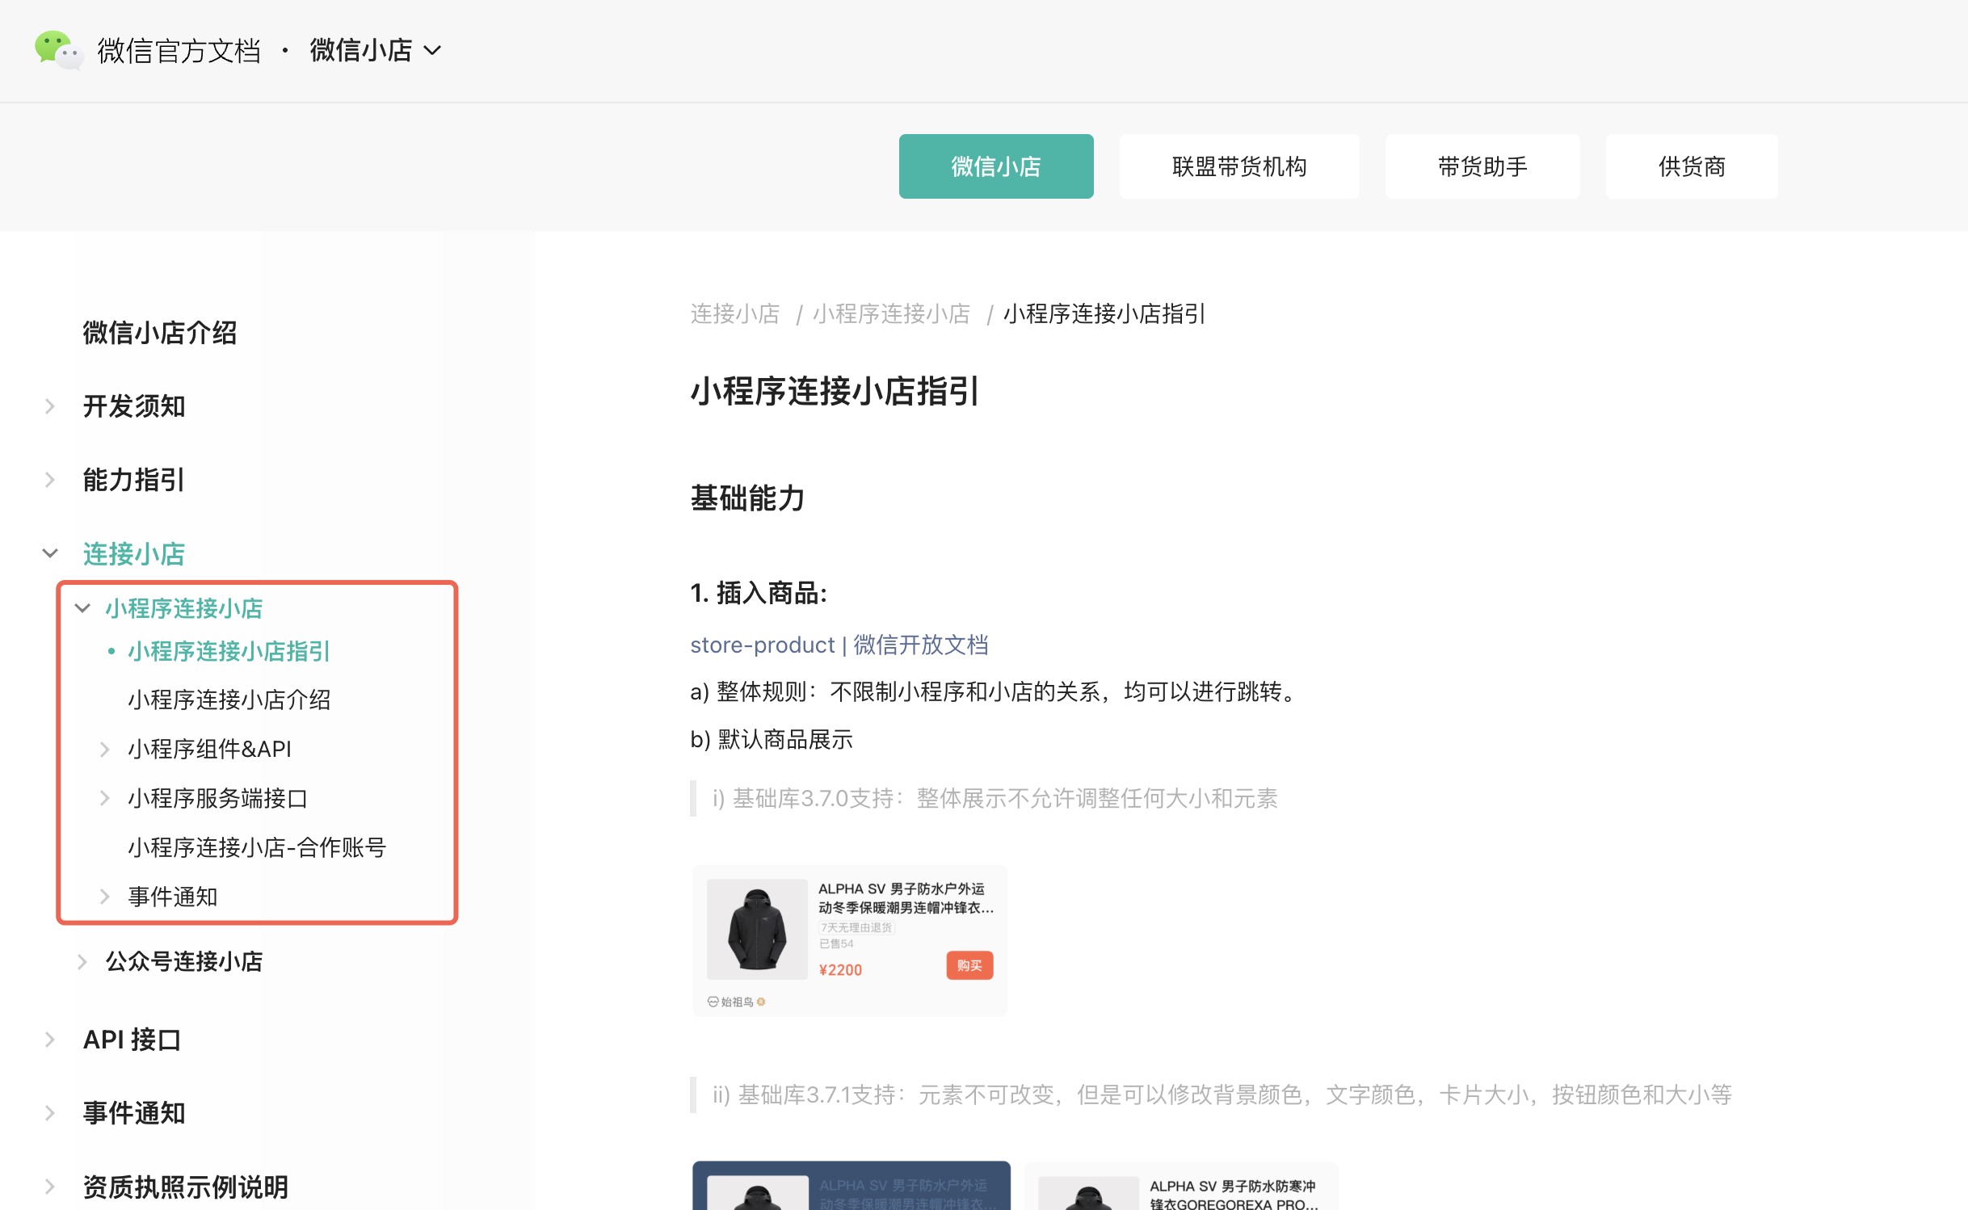Click the WeChat logo icon
The image size is (1968, 1210).
pyautogui.click(x=57, y=50)
